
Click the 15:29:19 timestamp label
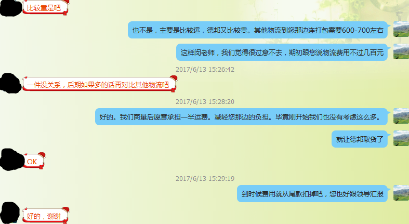point(205,178)
